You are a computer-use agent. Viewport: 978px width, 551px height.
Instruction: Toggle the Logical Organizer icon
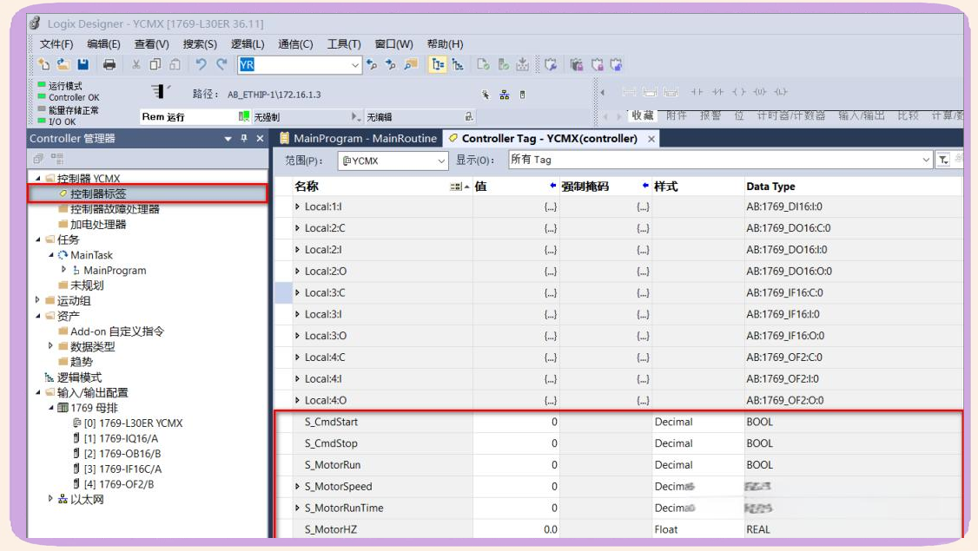[458, 64]
